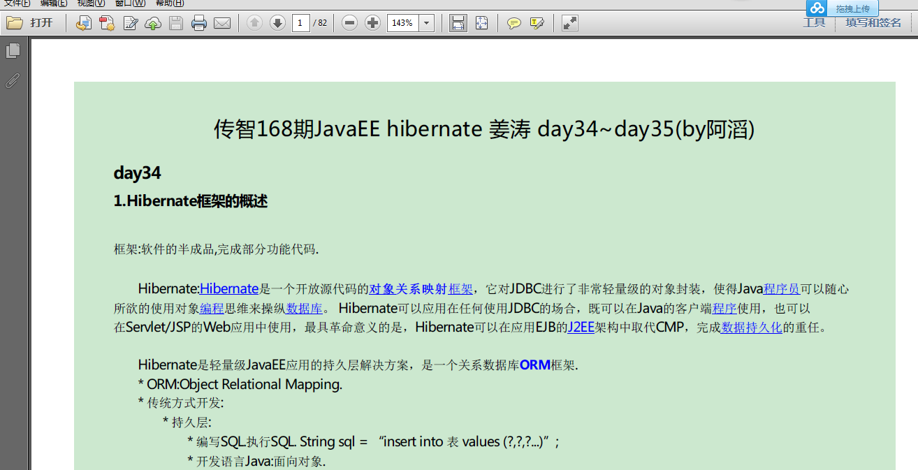Follow the 编程 hyperlink
918x470 pixels.
(212, 308)
